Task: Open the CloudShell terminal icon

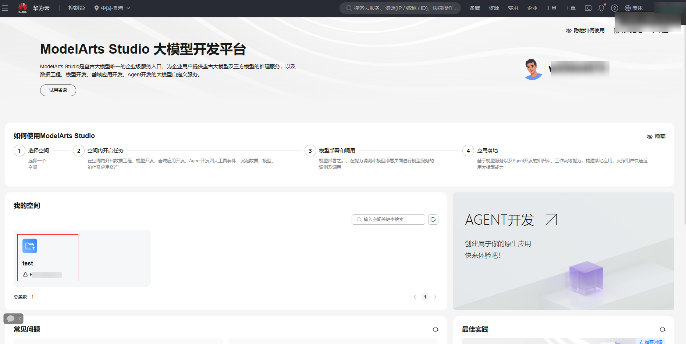Action: pos(588,8)
